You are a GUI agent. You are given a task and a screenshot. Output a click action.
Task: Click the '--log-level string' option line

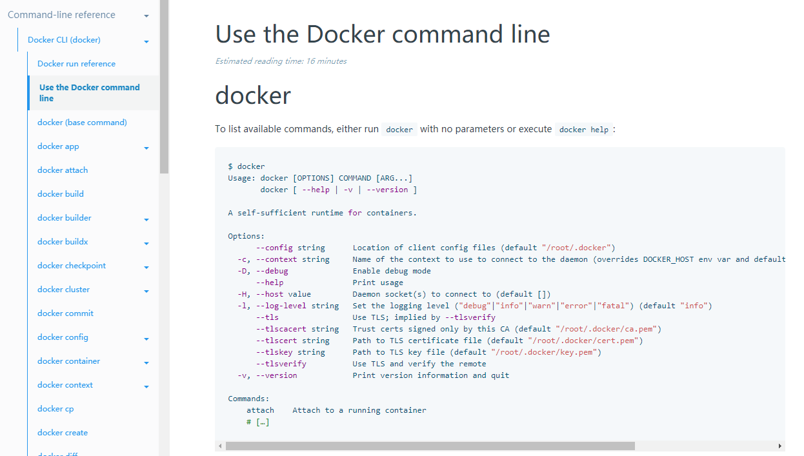click(x=474, y=306)
